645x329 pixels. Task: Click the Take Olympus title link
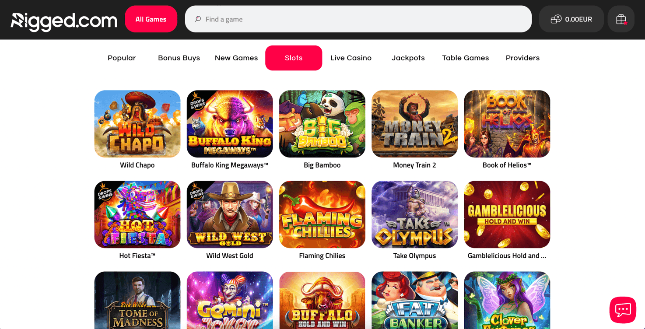pyautogui.click(x=414, y=255)
